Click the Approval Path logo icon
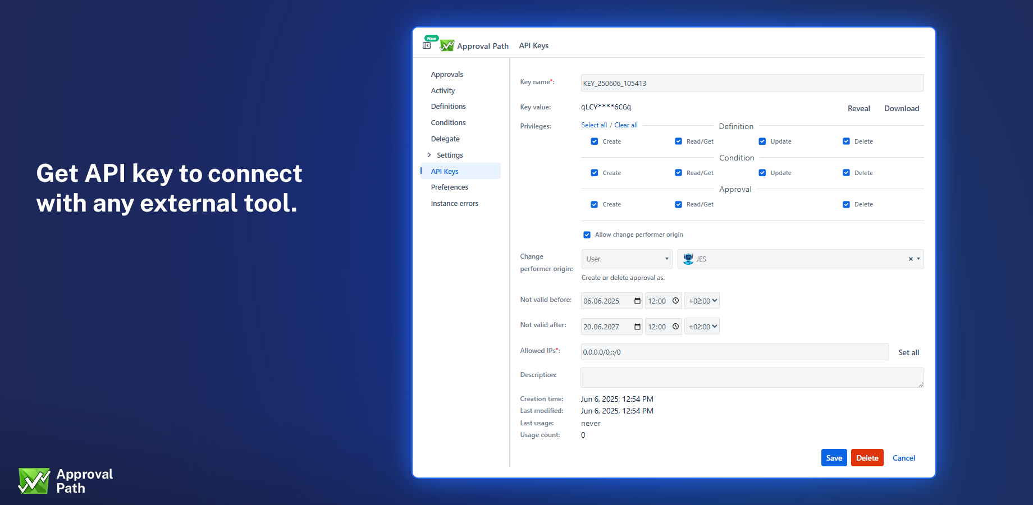 [x=447, y=45]
